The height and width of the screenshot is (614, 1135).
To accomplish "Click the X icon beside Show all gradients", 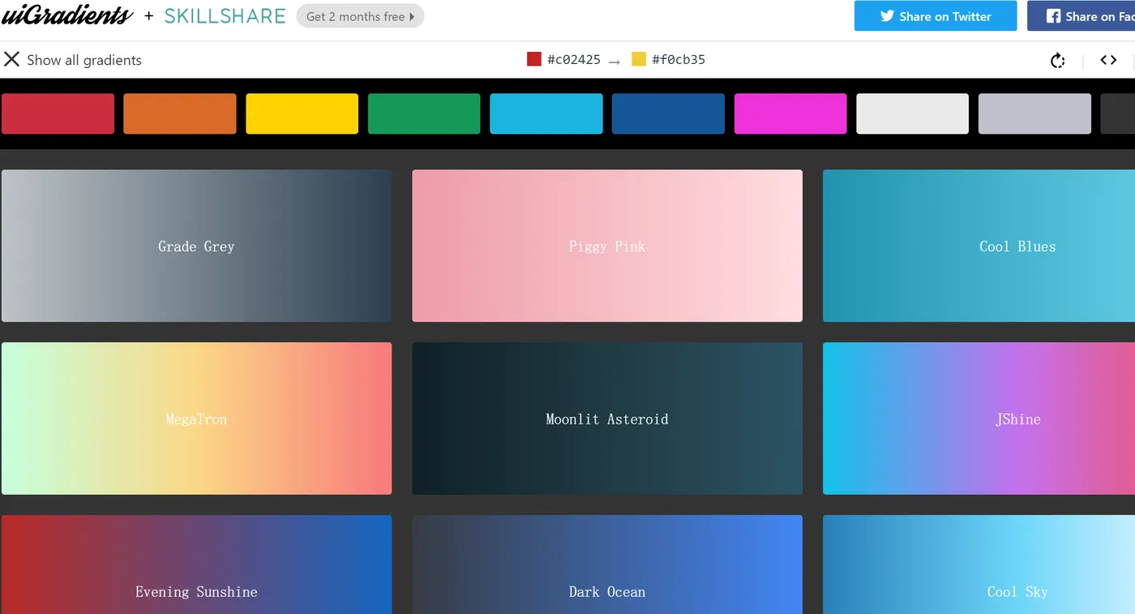I will 11,59.
